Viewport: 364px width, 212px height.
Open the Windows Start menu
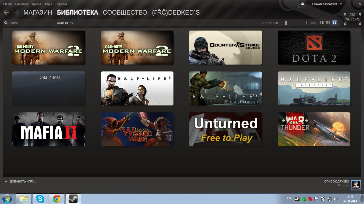click(7, 199)
